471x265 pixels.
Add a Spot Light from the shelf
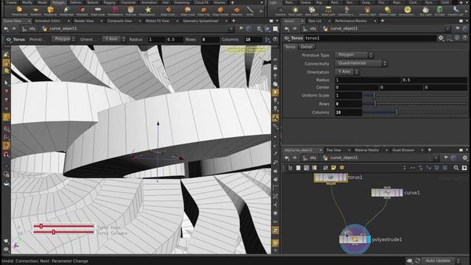312,11
